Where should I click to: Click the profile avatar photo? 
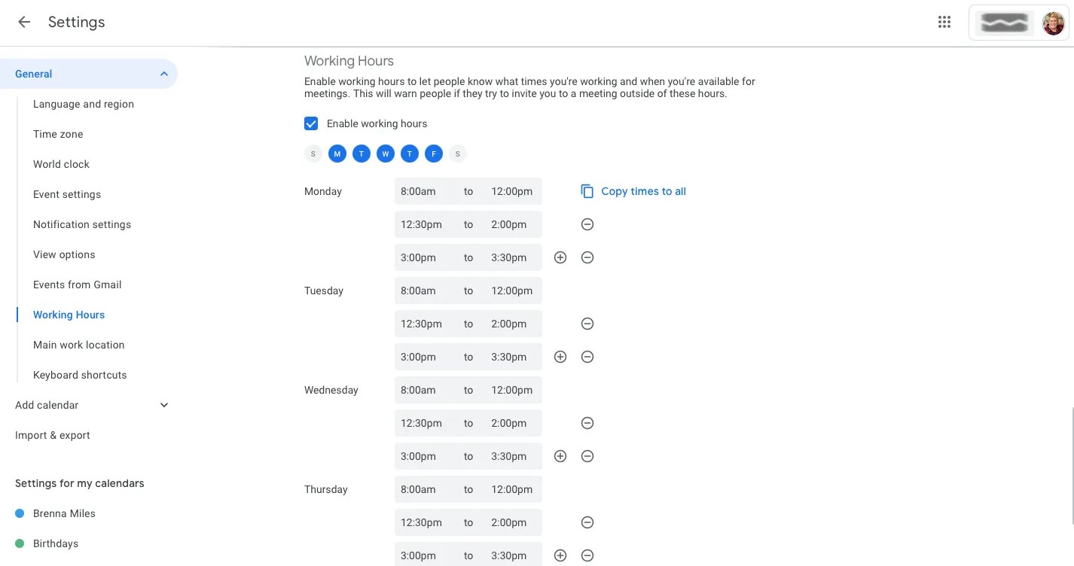[x=1053, y=23]
